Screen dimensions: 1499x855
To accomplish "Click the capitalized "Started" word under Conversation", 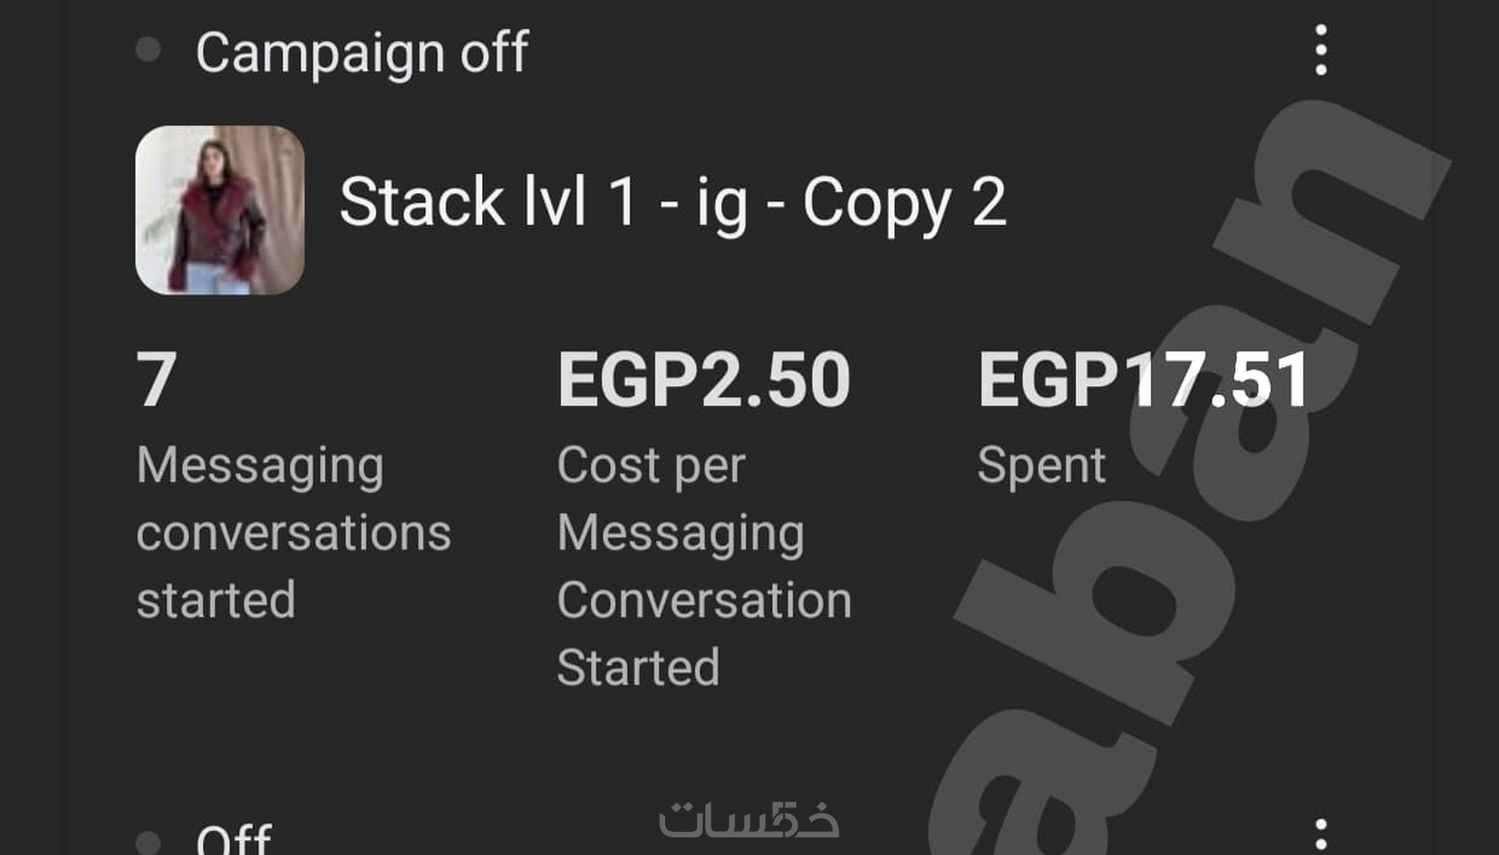I will pos(638,667).
